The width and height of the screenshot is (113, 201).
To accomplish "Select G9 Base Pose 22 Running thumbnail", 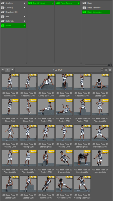I will 64,158.
